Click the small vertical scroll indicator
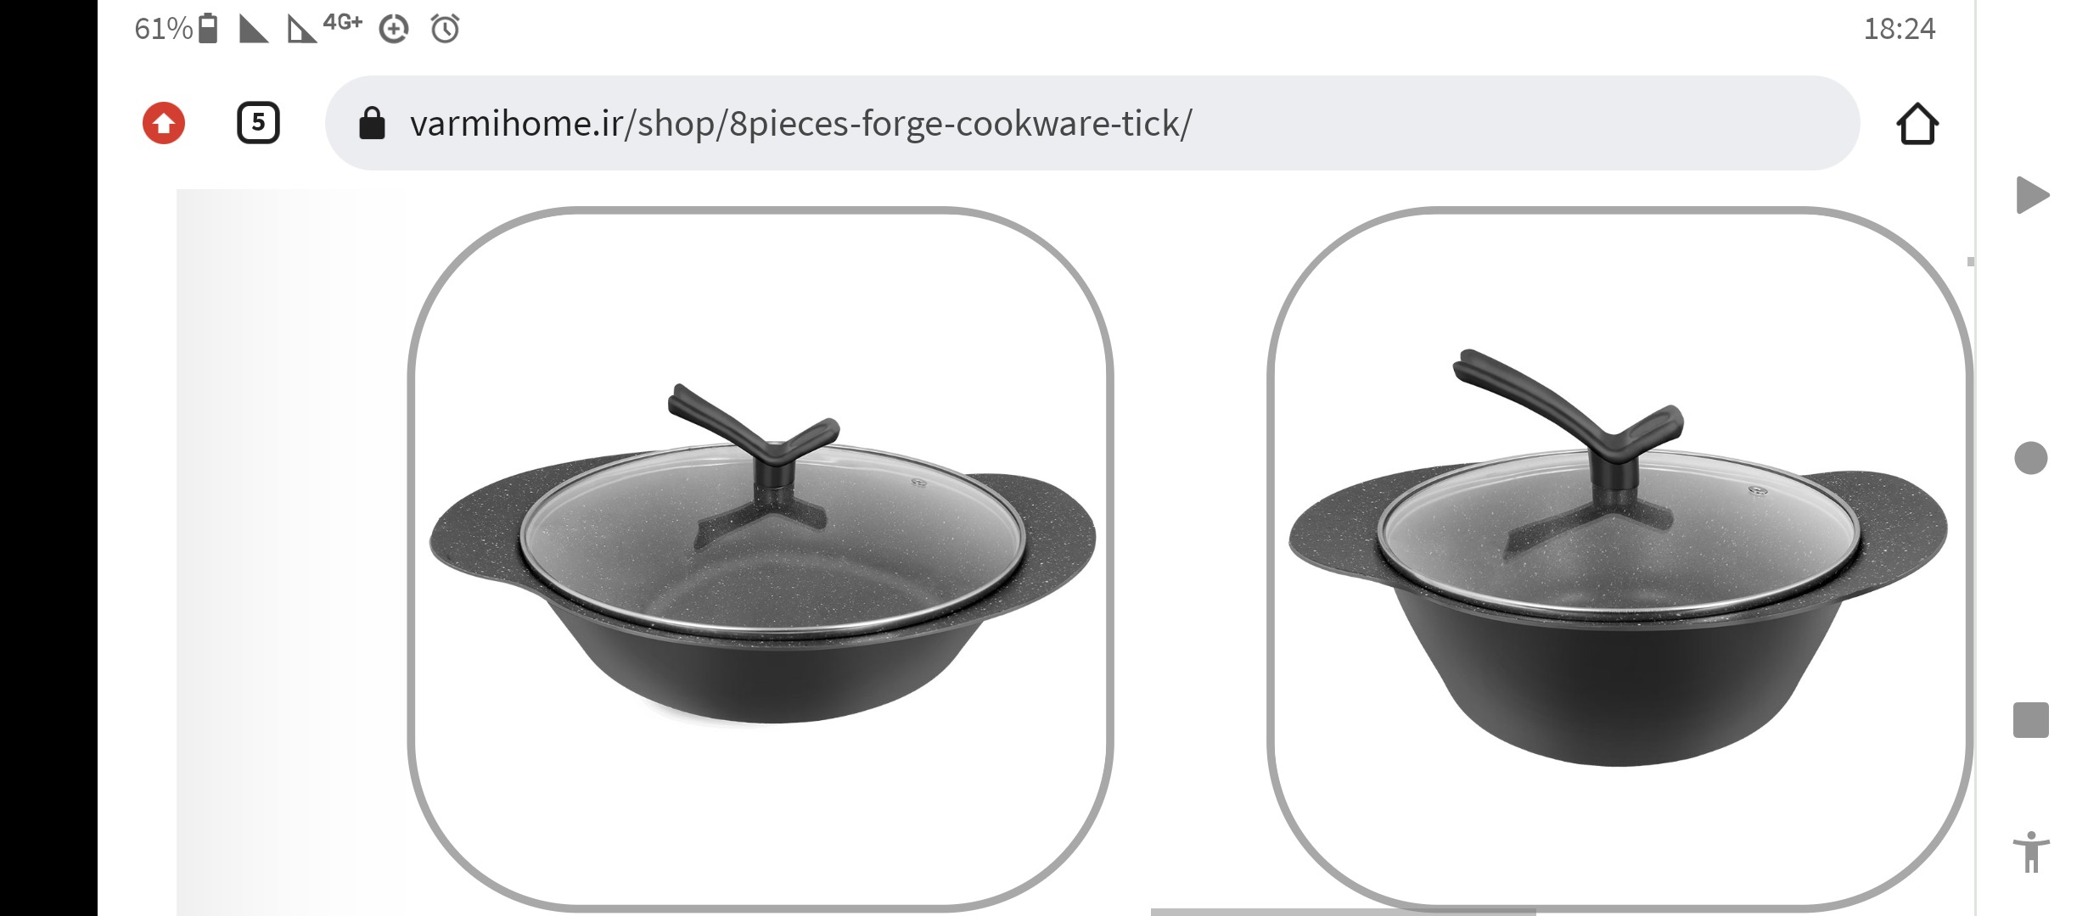Image resolution: width=2088 pixels, height=916 pixels. point(1970,262)
